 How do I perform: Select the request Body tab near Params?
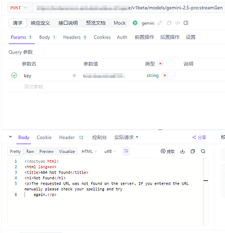coord(48,37)
